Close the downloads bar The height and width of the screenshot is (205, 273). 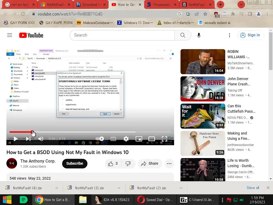(268, 188)
